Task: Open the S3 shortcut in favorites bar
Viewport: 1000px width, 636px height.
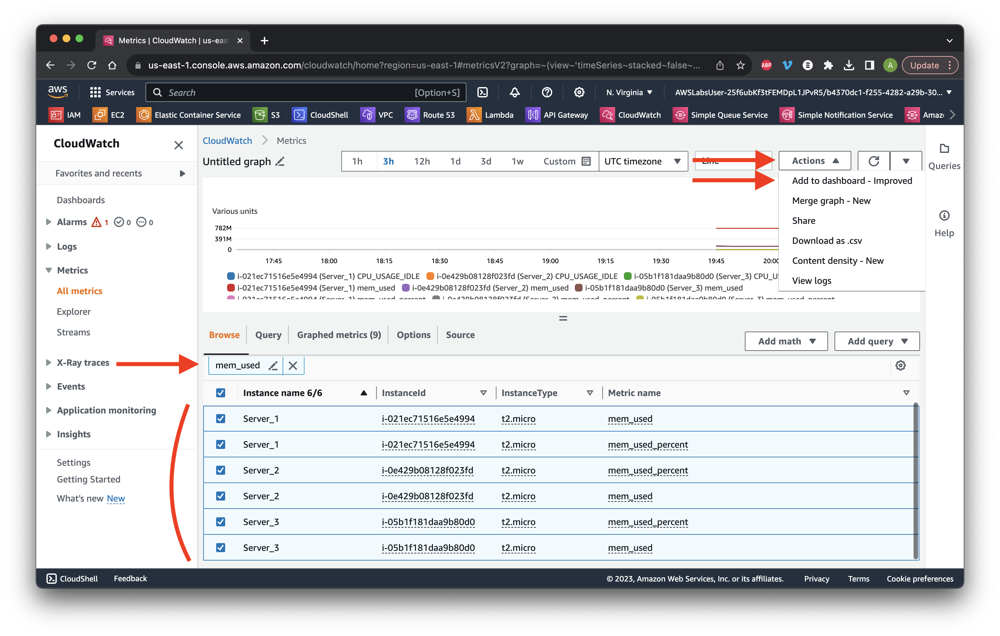Action: coord(266,115)
